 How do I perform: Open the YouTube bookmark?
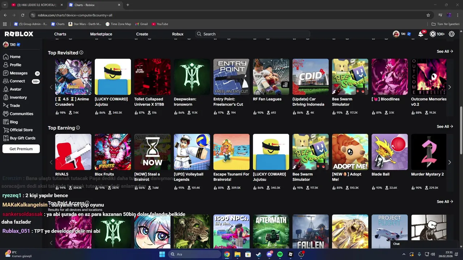tap(160, 24)
